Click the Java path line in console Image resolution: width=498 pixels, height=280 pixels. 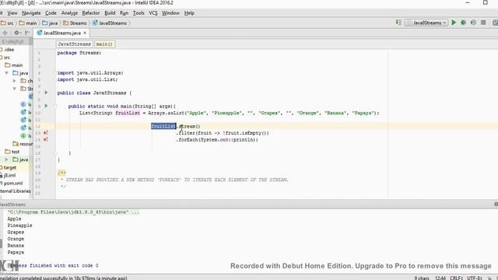click(73, 212)
